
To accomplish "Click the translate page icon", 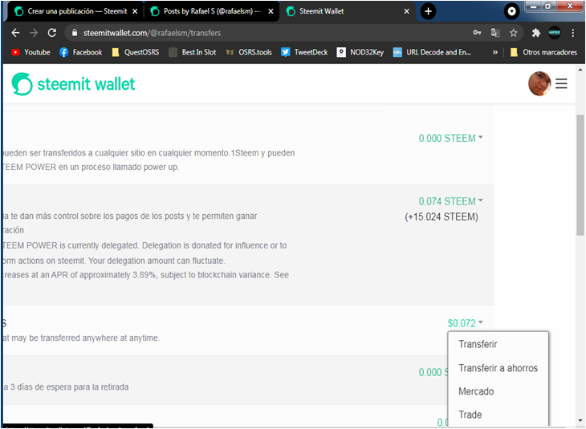I will [495, 33].
